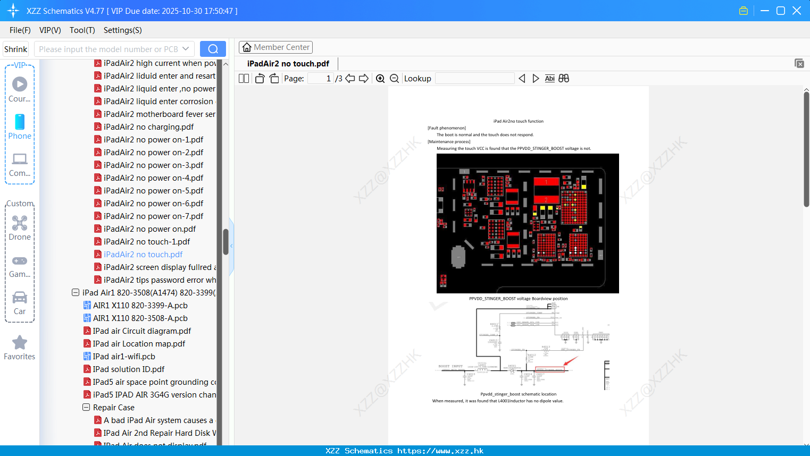This screenshot has height=456, width=810.
Task: Open the Courses category in the VIP sidebar
Action: (x=20, y=89)
